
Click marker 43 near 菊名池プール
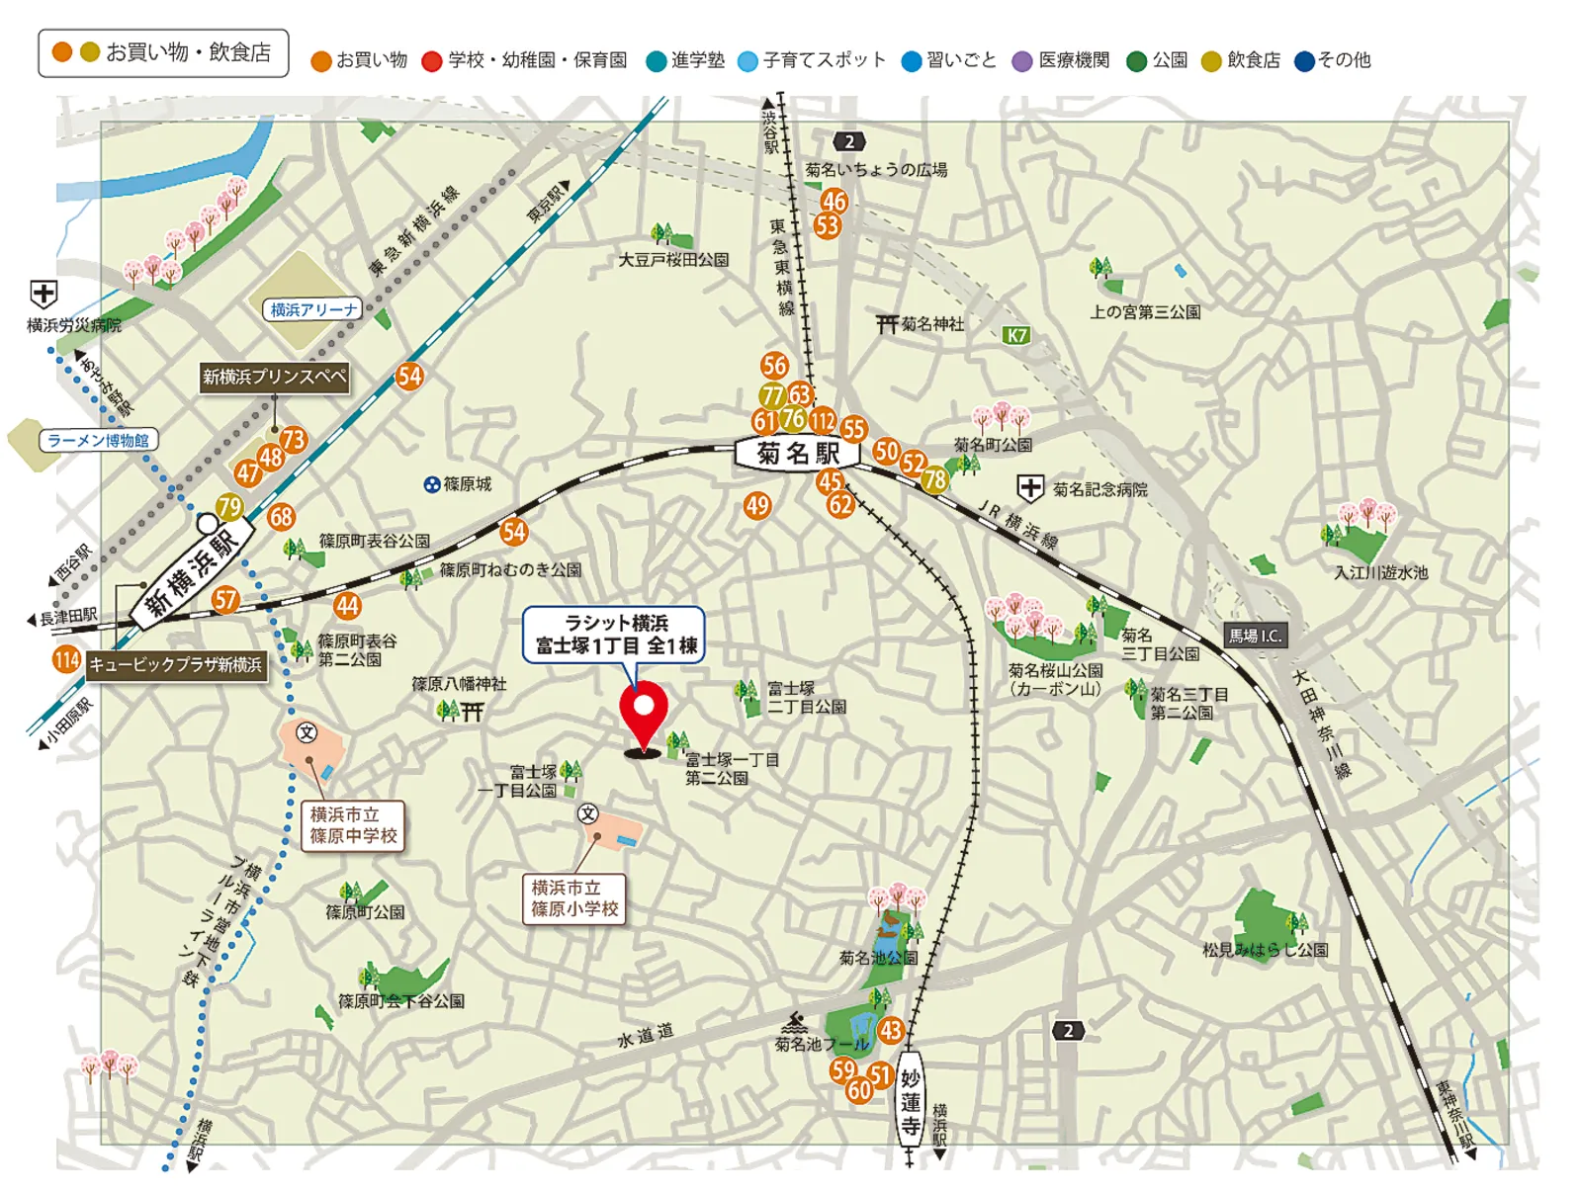pos(890,1031)
